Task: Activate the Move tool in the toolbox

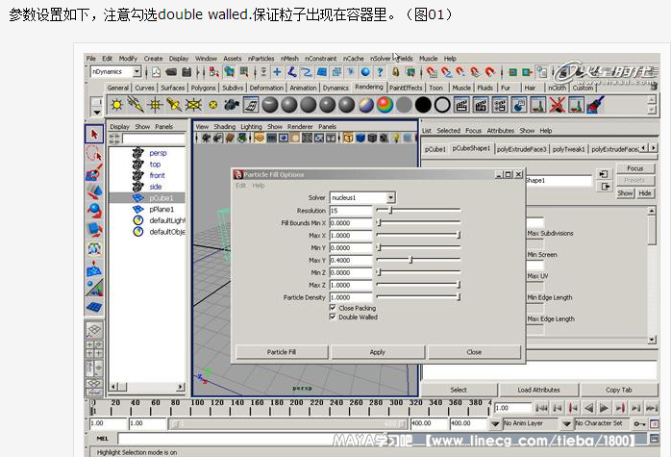Action: pyautogui.click(x=94, y=191)
